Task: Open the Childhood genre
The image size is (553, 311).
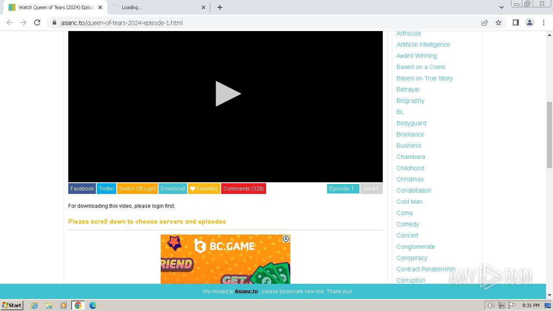Action: 410,168
